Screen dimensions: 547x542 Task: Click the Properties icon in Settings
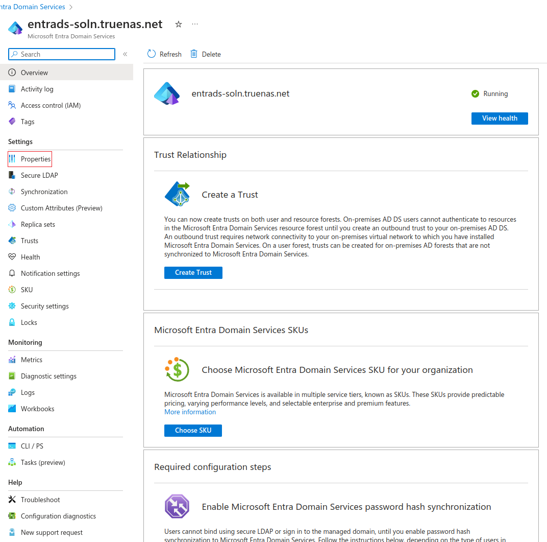tap(12, 159)
